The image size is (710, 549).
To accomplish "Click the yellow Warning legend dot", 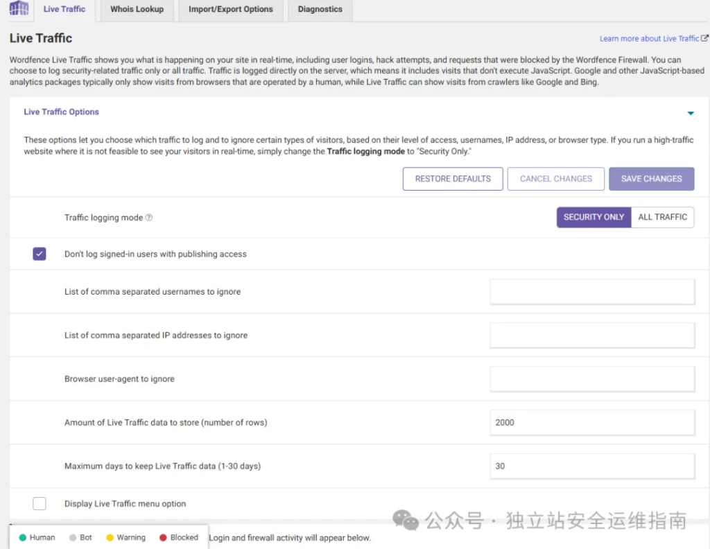I will tap(110, 538).
